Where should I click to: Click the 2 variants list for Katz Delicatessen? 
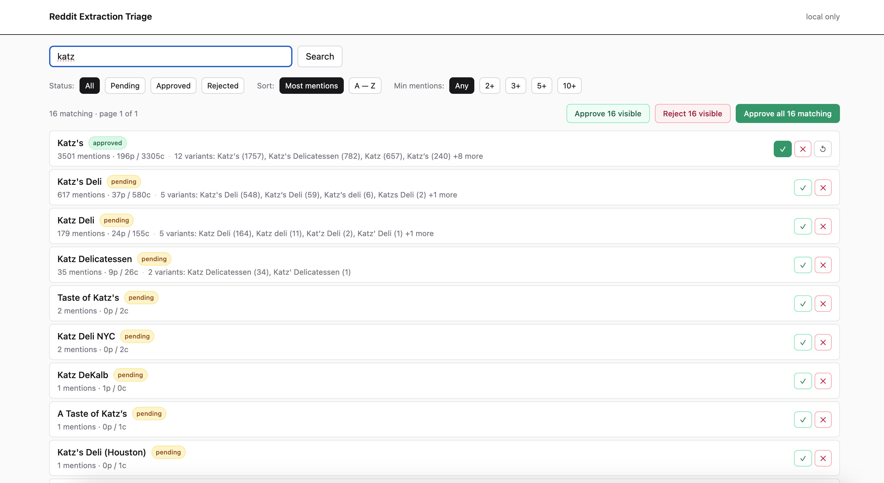[x=249, y=272]
